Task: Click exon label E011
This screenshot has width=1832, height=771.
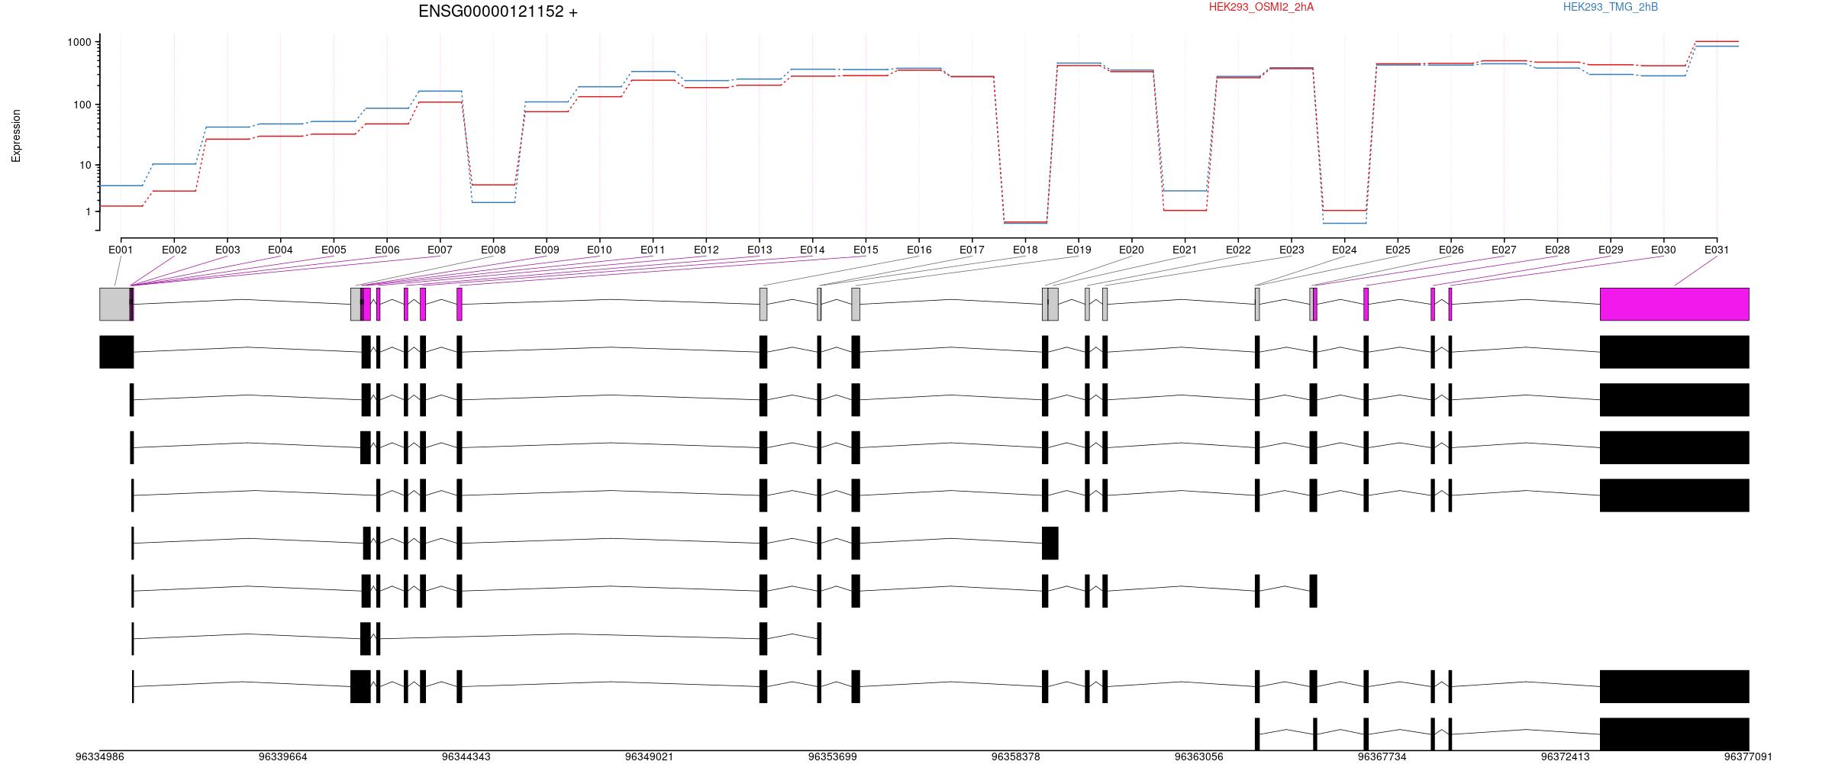Action: [653, 250]
